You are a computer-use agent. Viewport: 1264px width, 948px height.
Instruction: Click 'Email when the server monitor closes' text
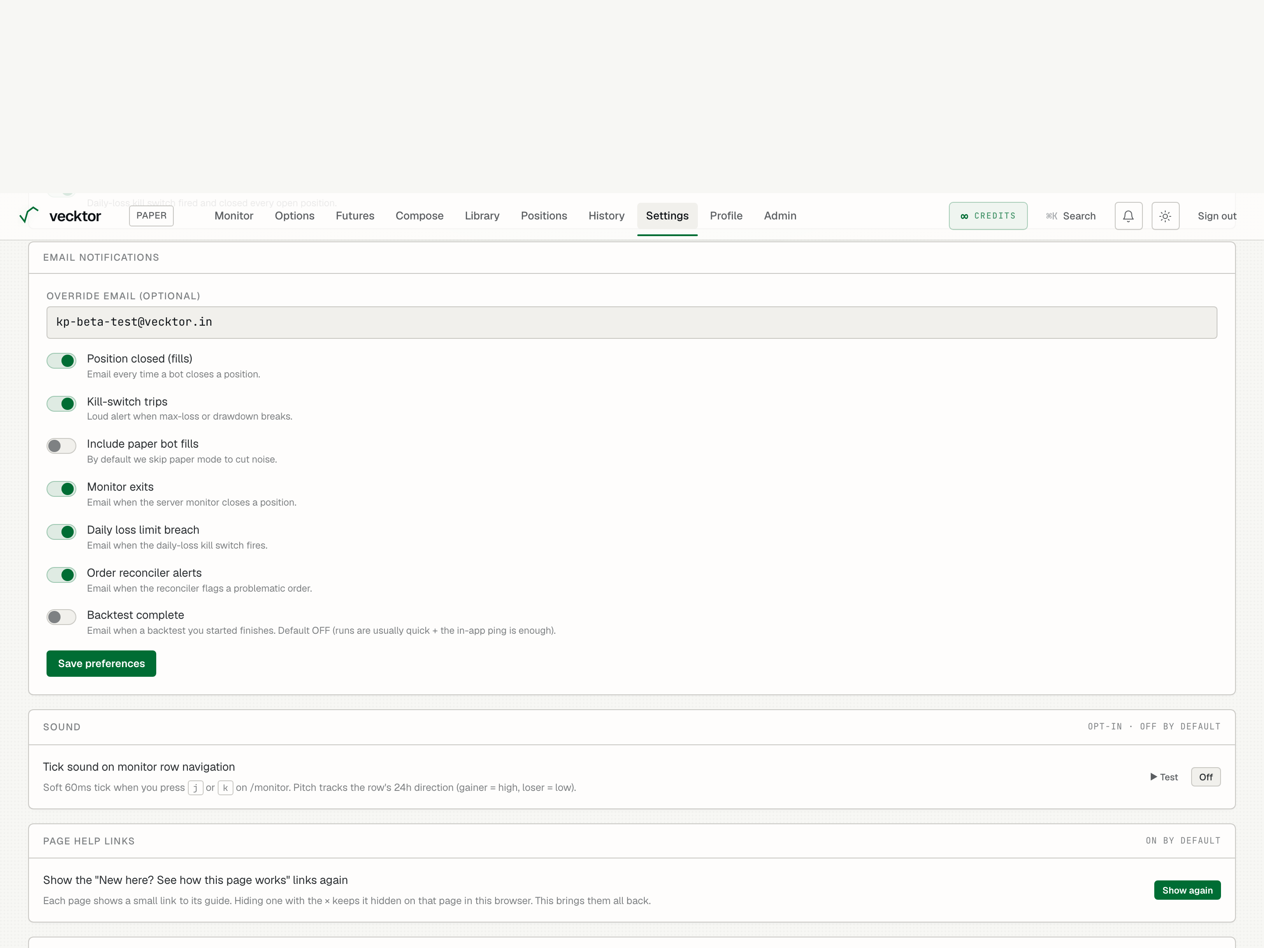click(191, 502)
